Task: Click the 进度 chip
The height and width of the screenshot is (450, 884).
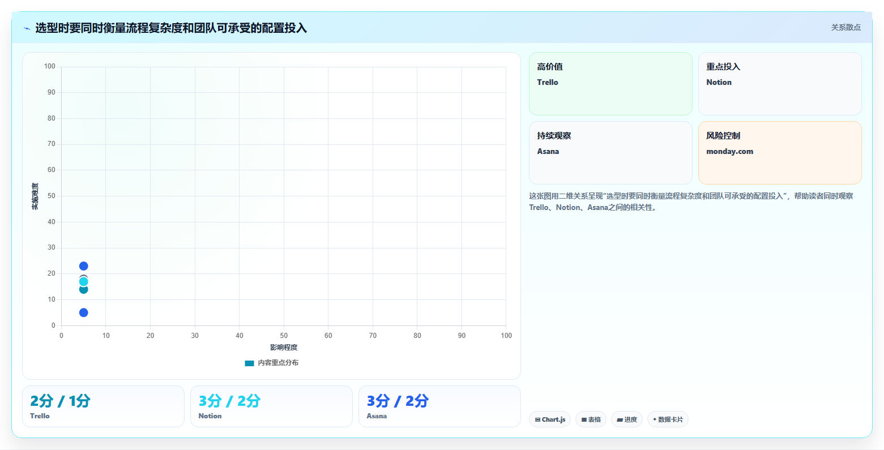Action: (627, 419)
